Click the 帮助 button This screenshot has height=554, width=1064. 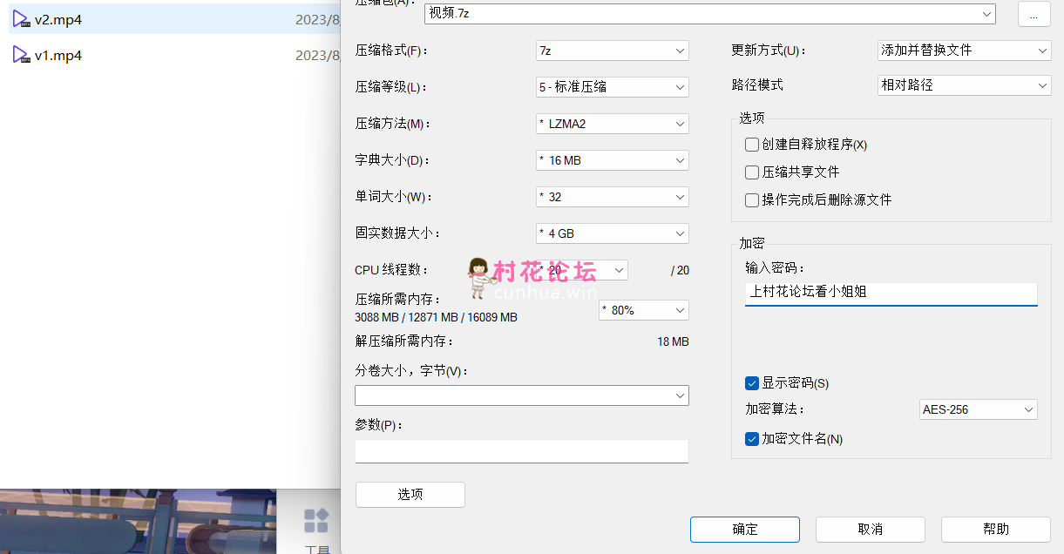996,529
